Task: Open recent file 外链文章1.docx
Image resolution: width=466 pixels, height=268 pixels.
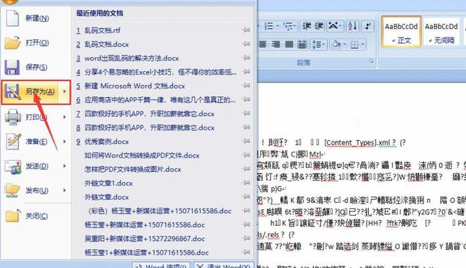Action: click(x=109, y=183)
